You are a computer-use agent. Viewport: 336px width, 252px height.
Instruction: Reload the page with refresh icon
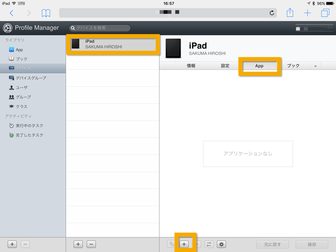click(272, 13)
